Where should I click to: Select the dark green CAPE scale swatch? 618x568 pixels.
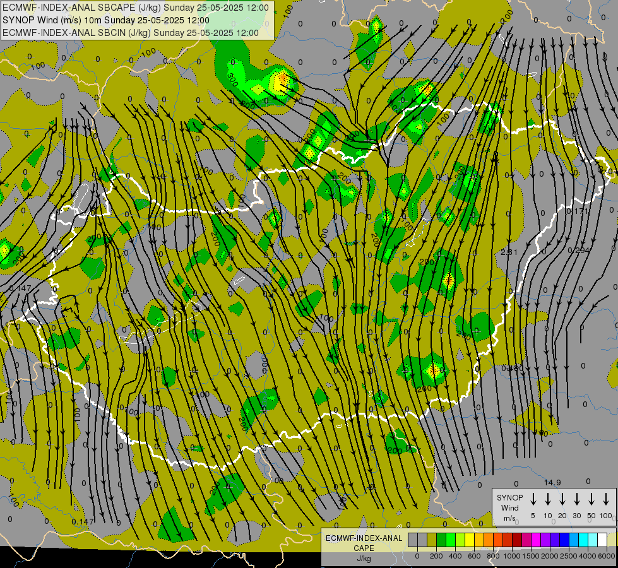[441, 540]
